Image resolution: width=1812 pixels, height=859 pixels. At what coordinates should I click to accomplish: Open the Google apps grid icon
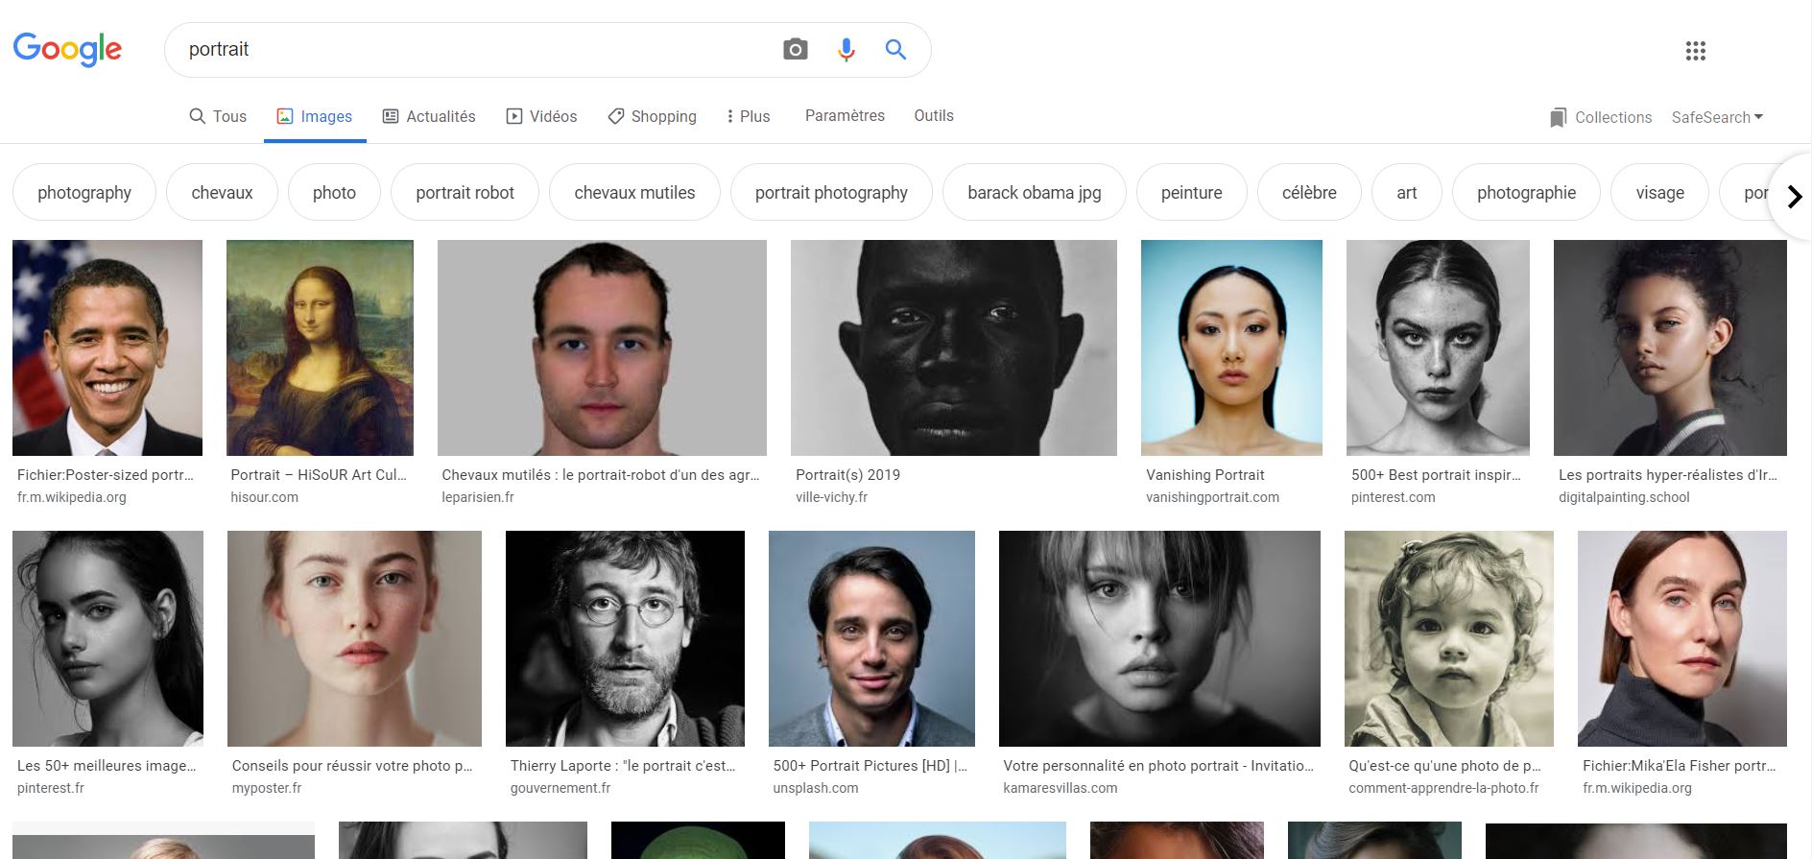1695,51
